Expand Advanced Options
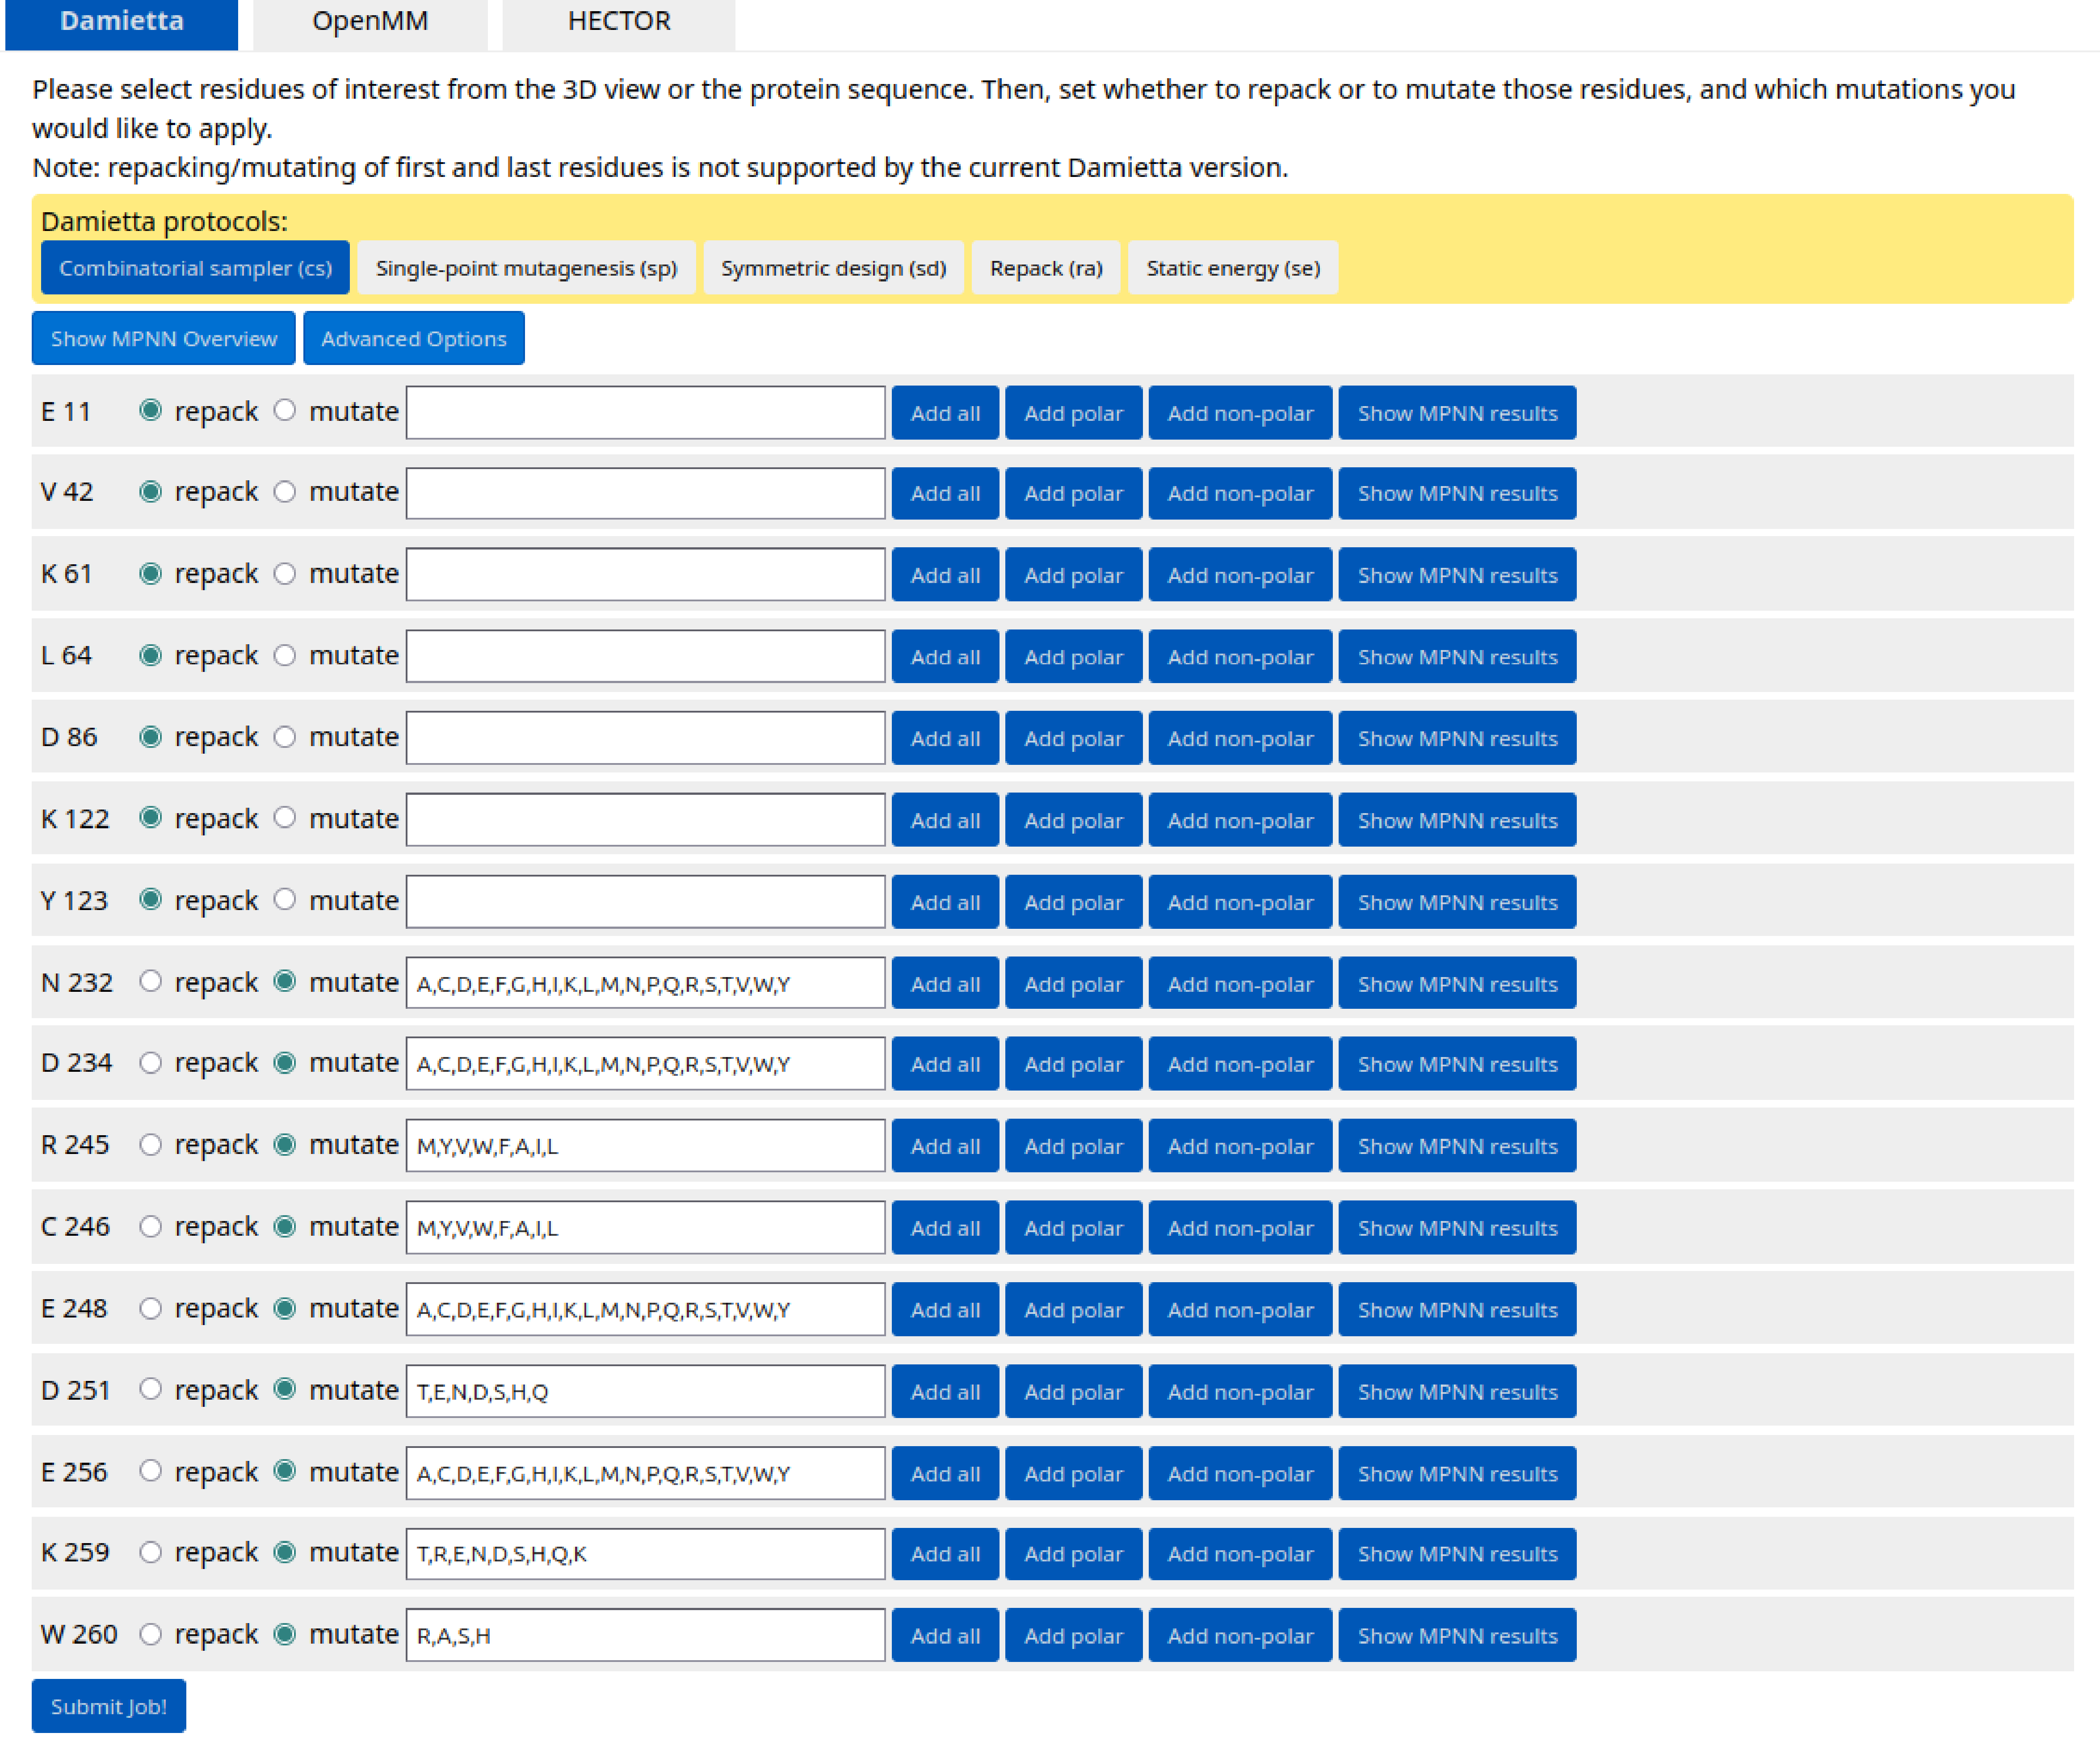The width and height of the screenshot is (2100, 1737). click(x=413, y=339)
